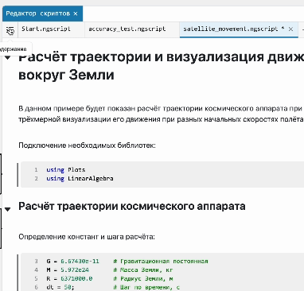Viewport: 304px width, 291px height.
Task: Switch to accuracy_test.ngscript tab
Action: (x=127, y=29)
